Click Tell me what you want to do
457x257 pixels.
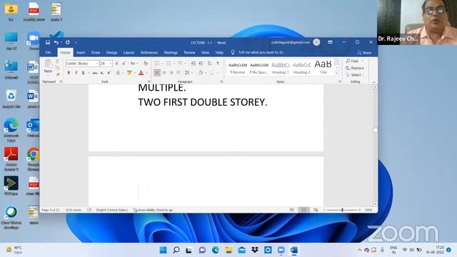[x=261, y=52]
